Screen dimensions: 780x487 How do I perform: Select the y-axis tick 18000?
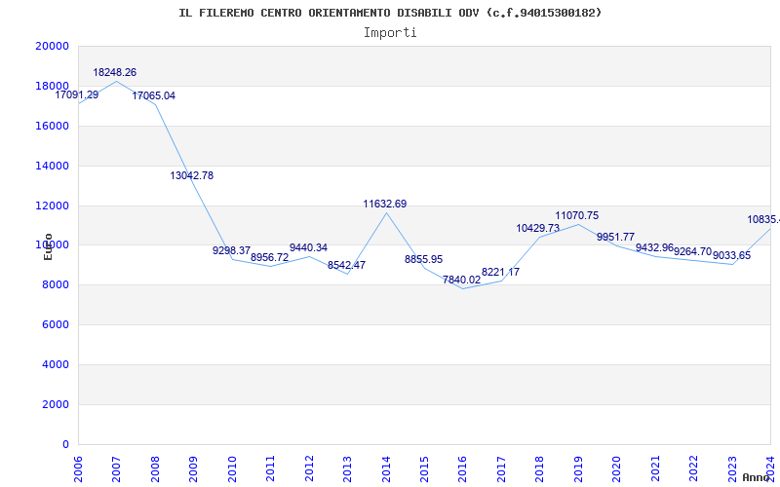(52, 86)
